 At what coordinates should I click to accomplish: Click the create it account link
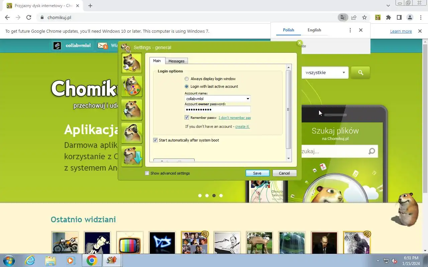(x=242, y=126)
